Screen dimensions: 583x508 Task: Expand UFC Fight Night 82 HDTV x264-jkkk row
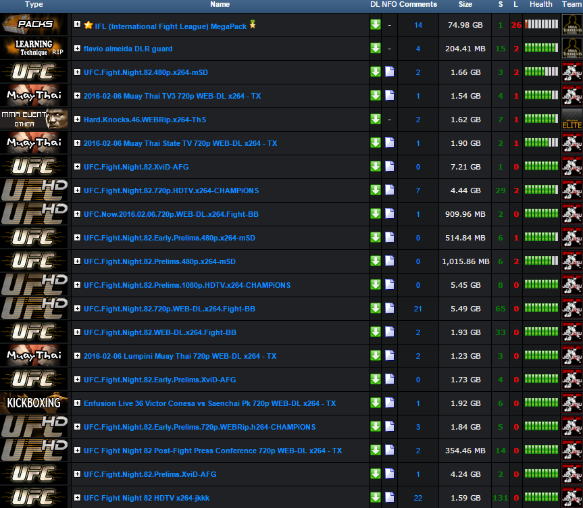pyautogui.click(x=77, y=498)
